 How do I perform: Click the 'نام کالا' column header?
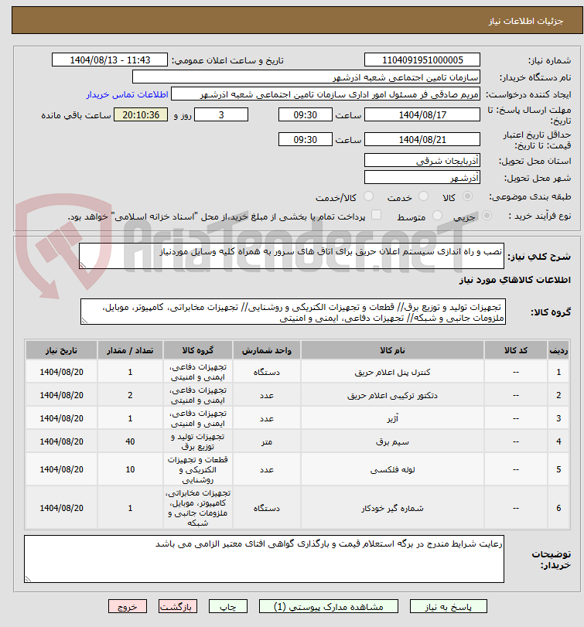tap(392, 350)
